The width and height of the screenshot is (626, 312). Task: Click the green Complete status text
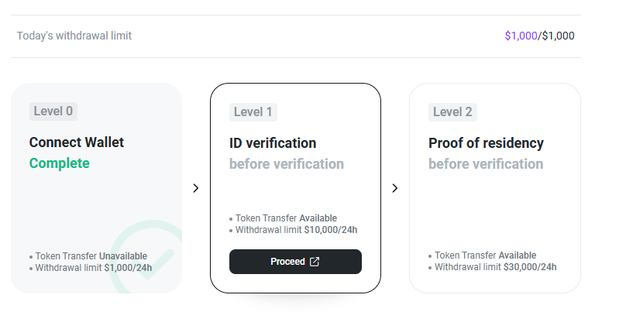pos(60,163)
